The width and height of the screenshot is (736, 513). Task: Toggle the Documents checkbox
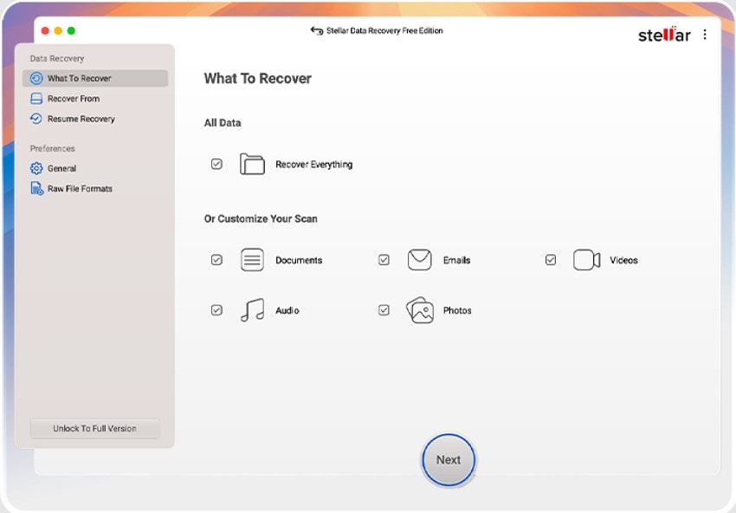click(x=216, y=260)
